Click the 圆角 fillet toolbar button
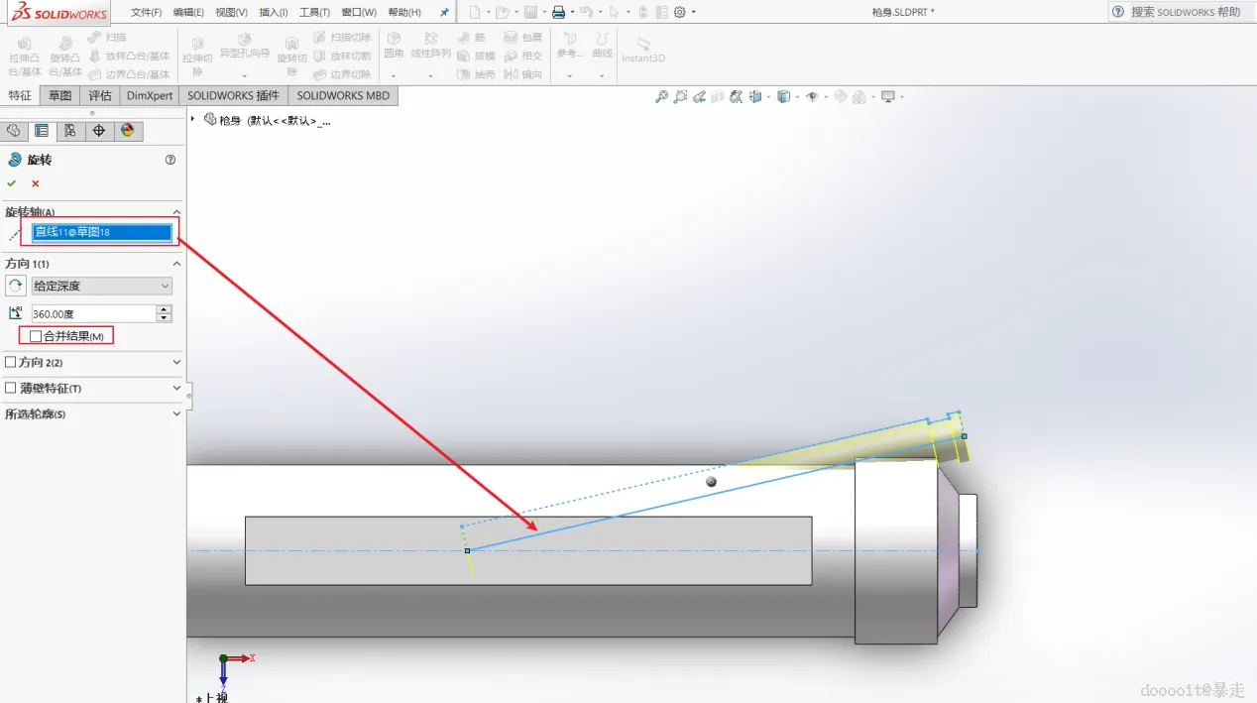This screenshot has height=703, width=1257. click(x=394, y=45)
